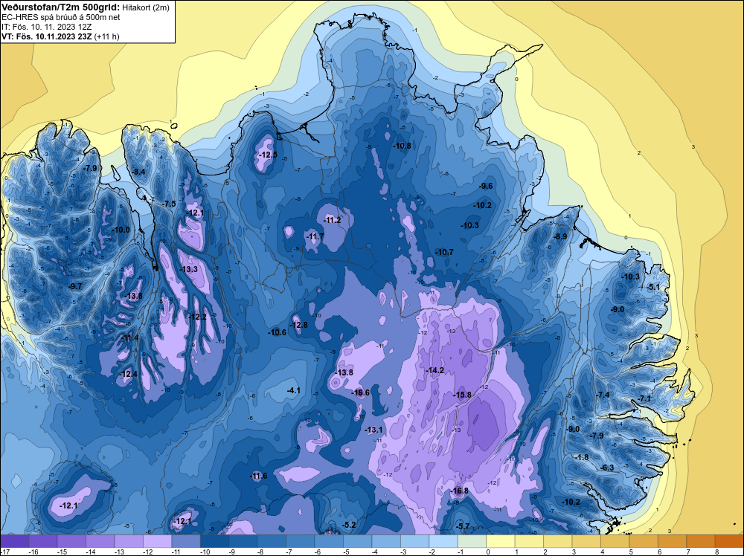Click the -10.6 temperature label
The height and width of the screenshot is (556, 744).
277,332
